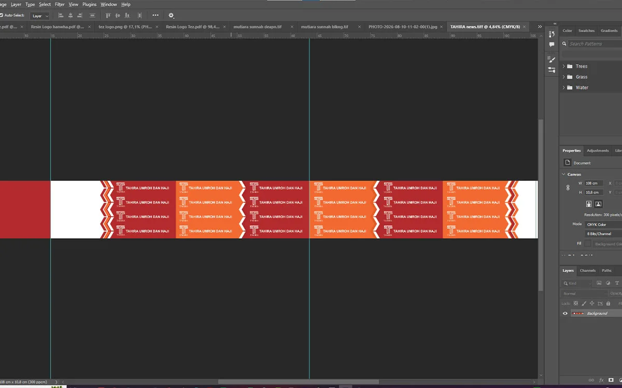Click the horizontal canvas scrollbar
This screenshot has width=622, height=388.
click(298, 382)
